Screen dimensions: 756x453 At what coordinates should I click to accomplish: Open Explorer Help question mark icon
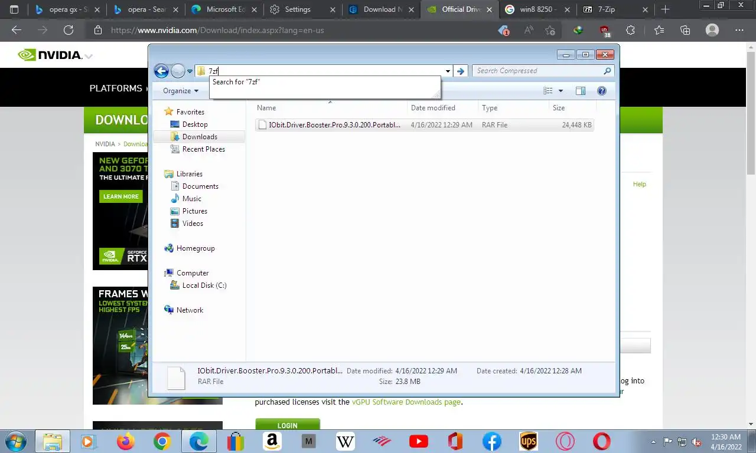(602, 91)
